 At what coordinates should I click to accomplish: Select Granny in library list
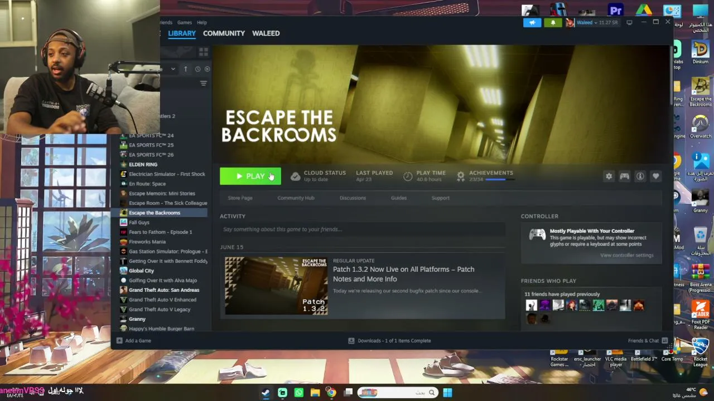[137, 319]
